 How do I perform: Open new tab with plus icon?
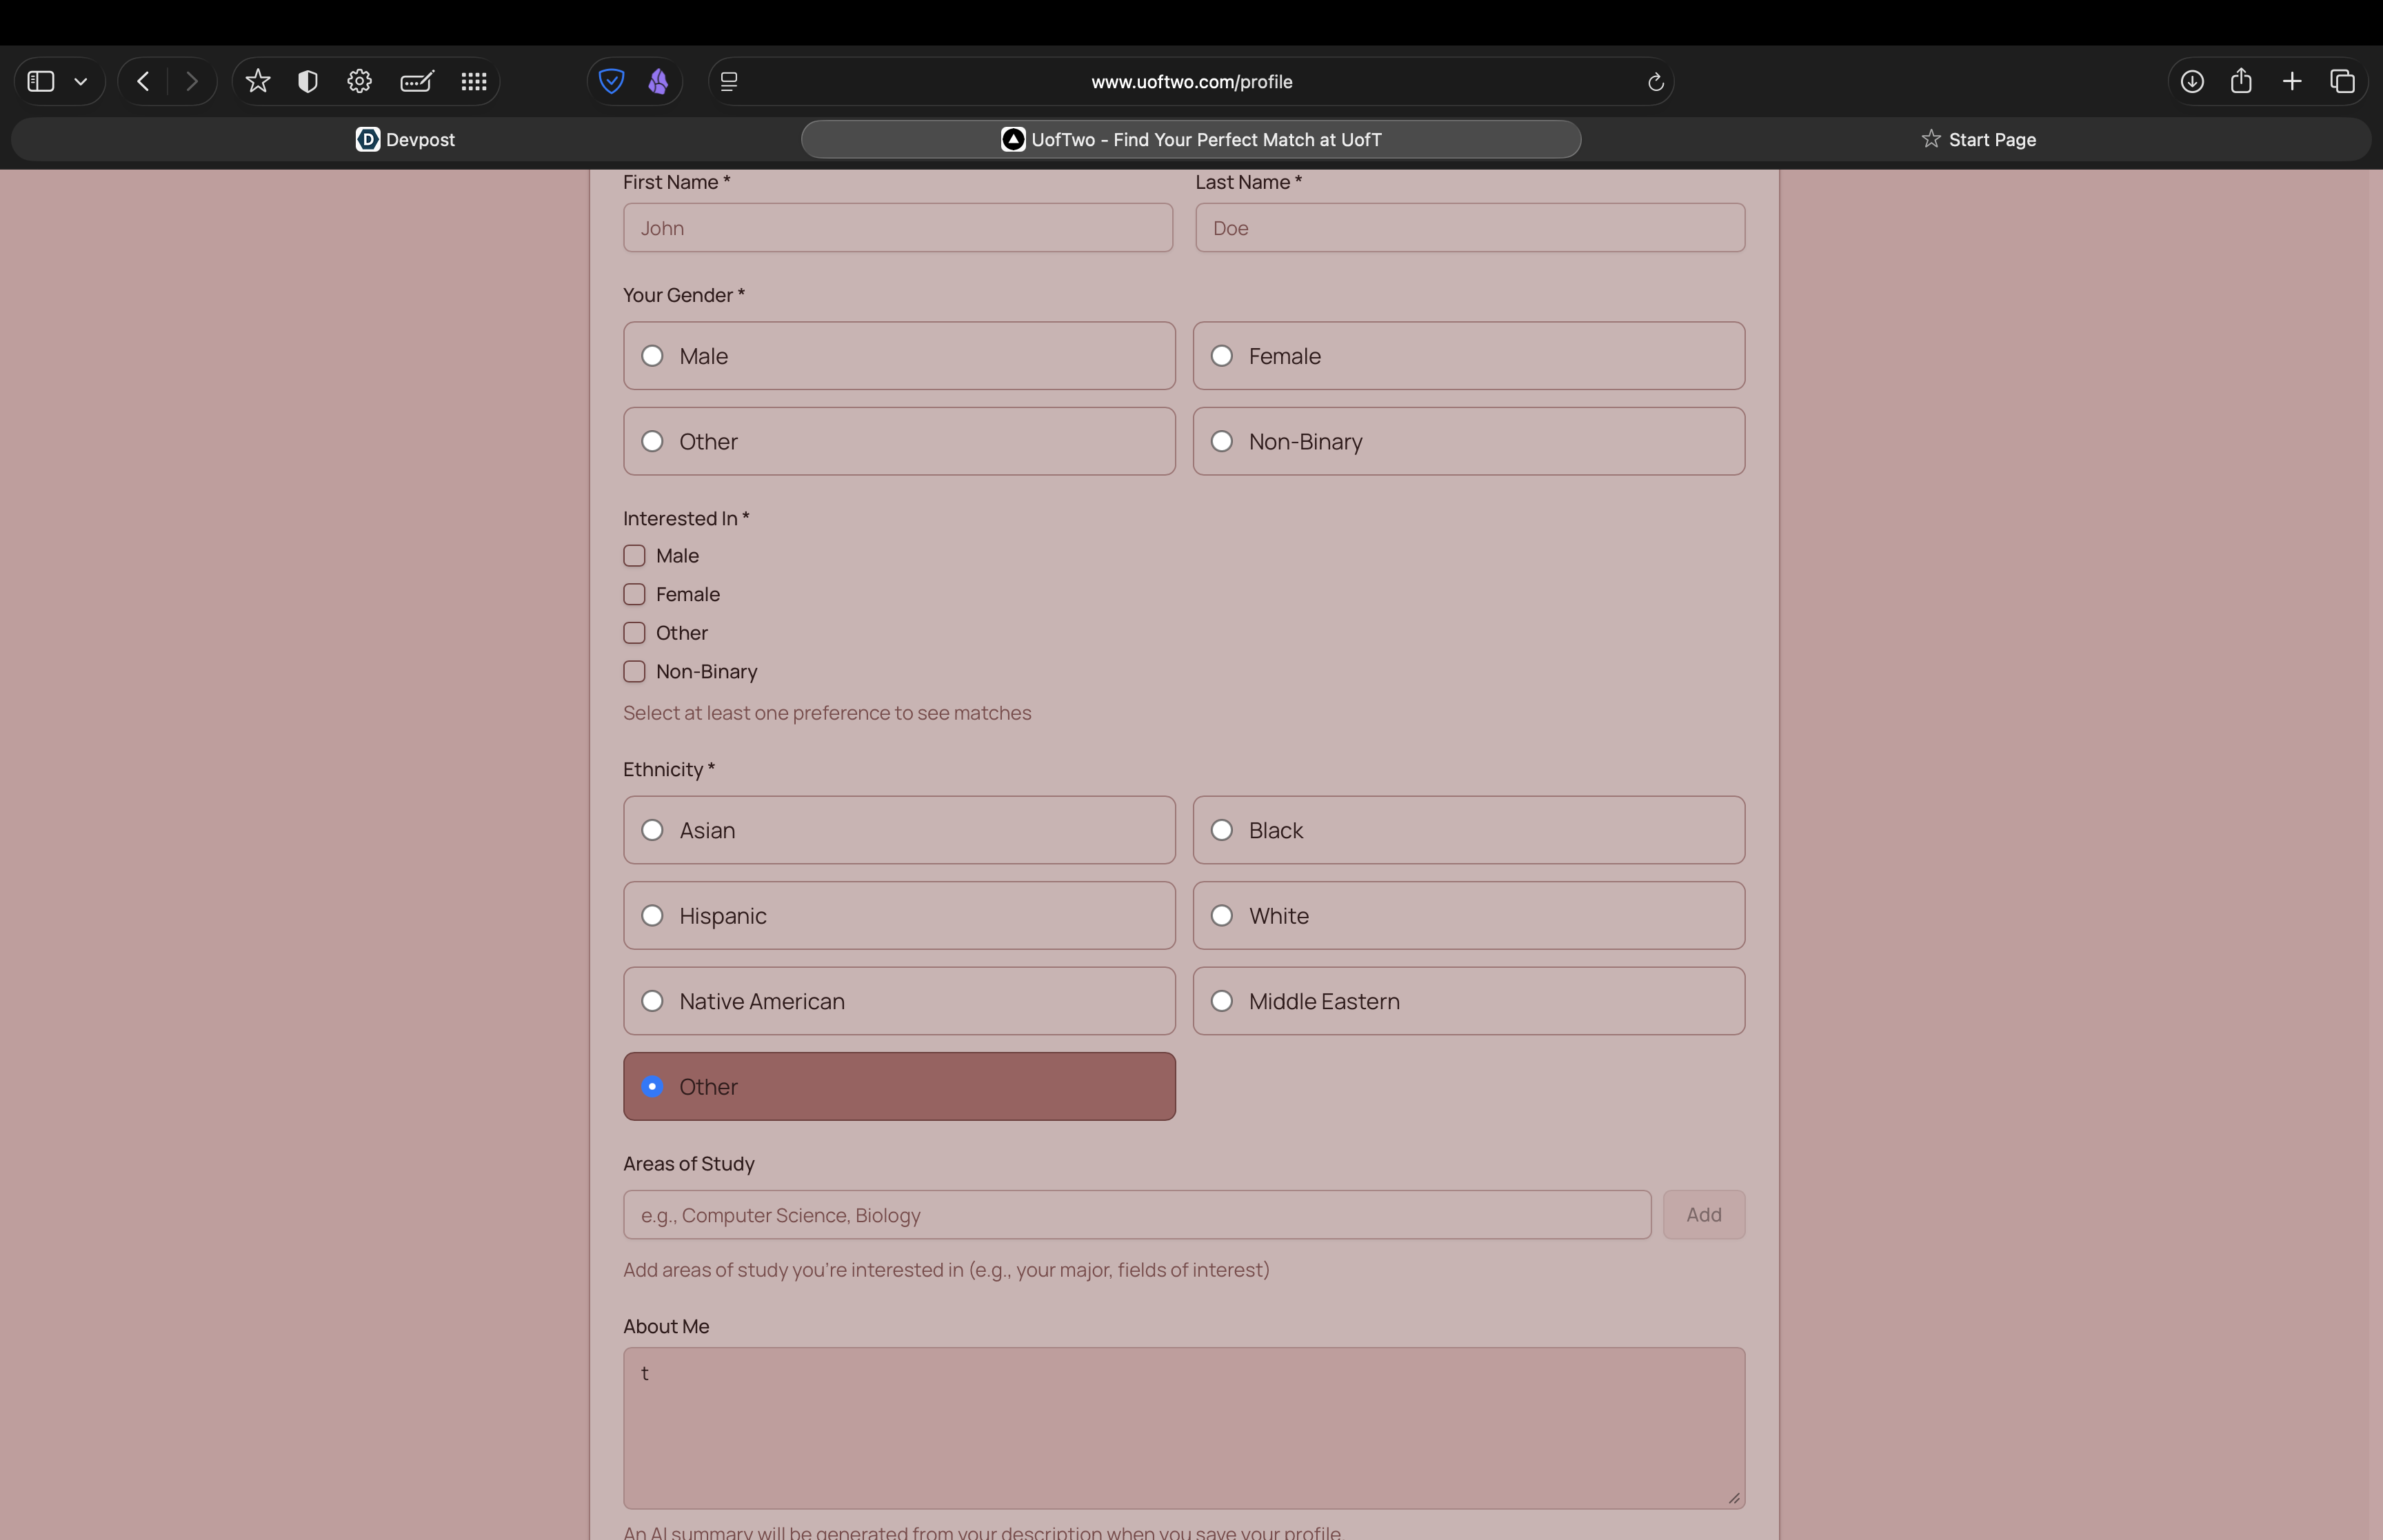[2292, 81]
